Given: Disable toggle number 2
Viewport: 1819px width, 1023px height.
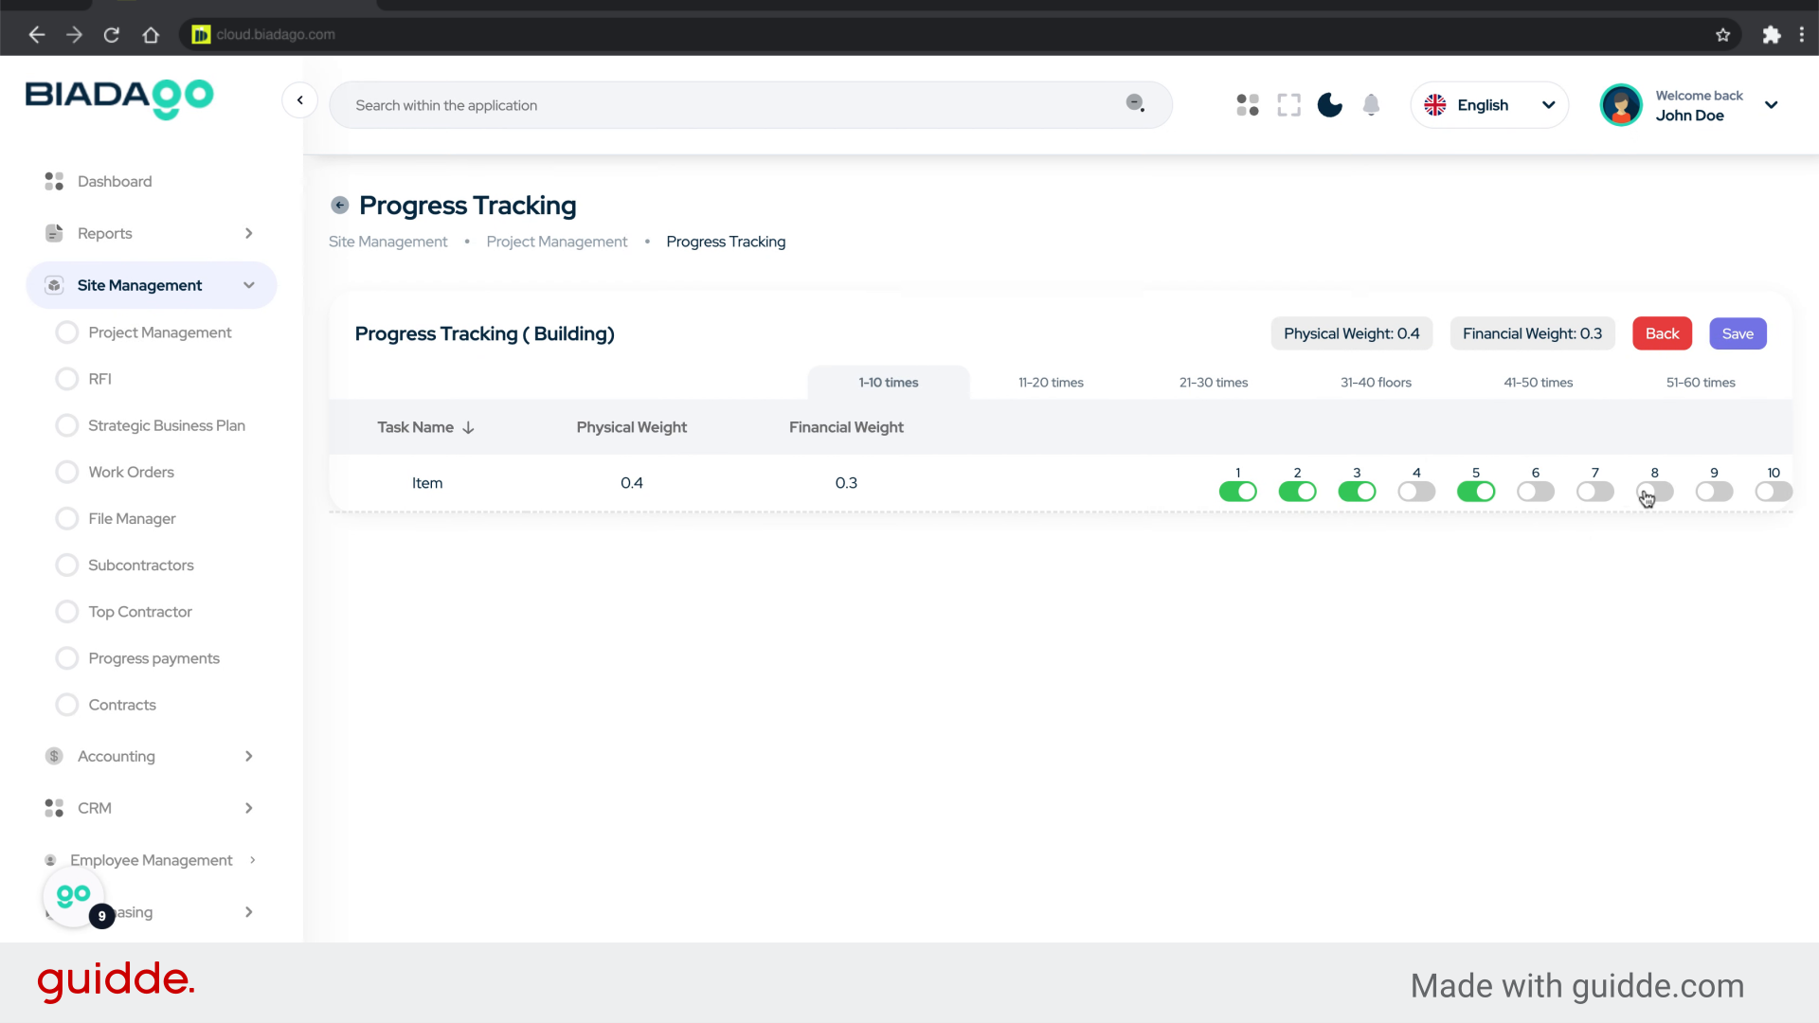Looking at the screenshot, I should 1297,492.
